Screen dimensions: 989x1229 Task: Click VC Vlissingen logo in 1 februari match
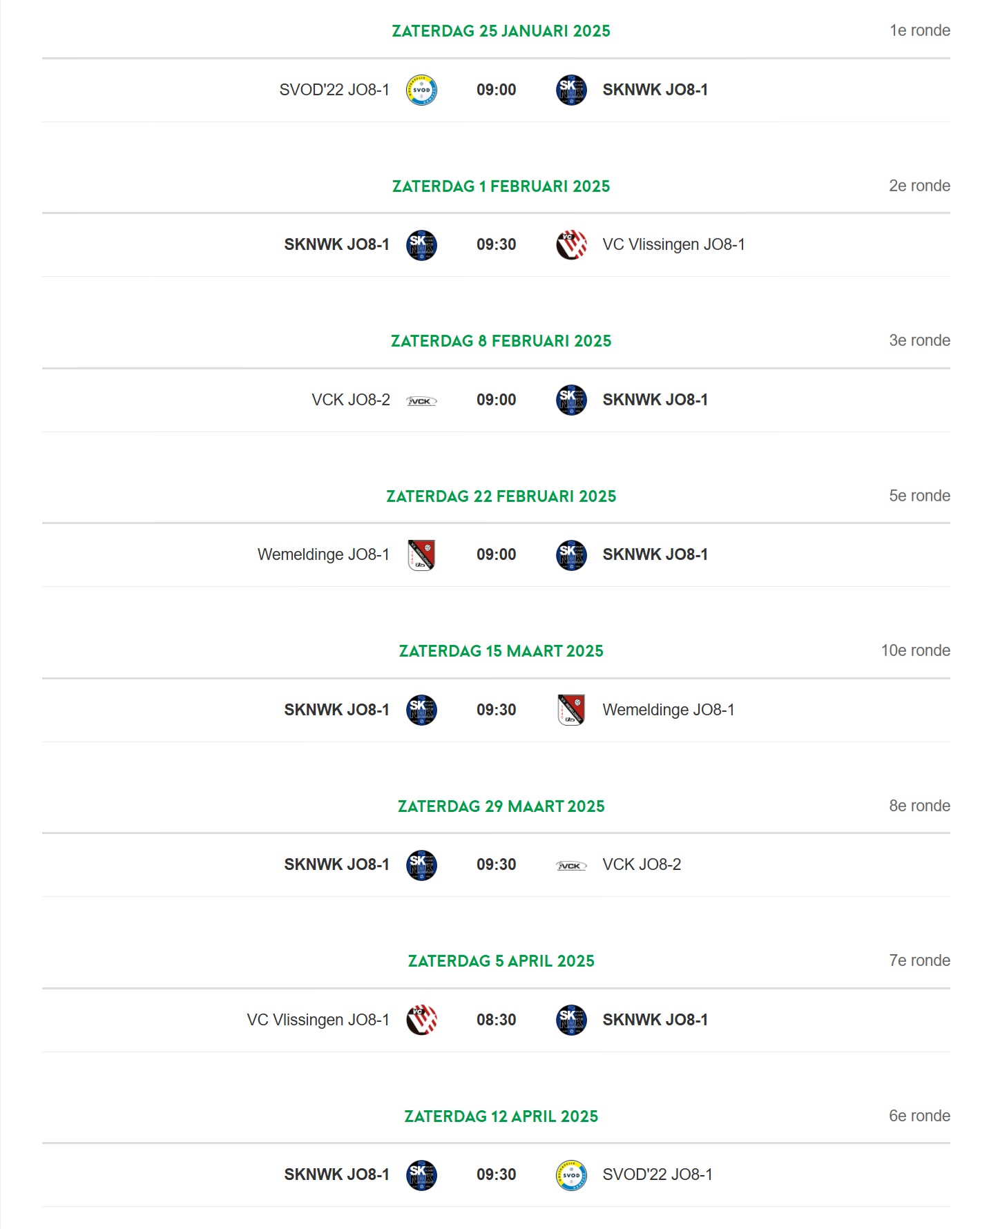[x=571, y=244]
